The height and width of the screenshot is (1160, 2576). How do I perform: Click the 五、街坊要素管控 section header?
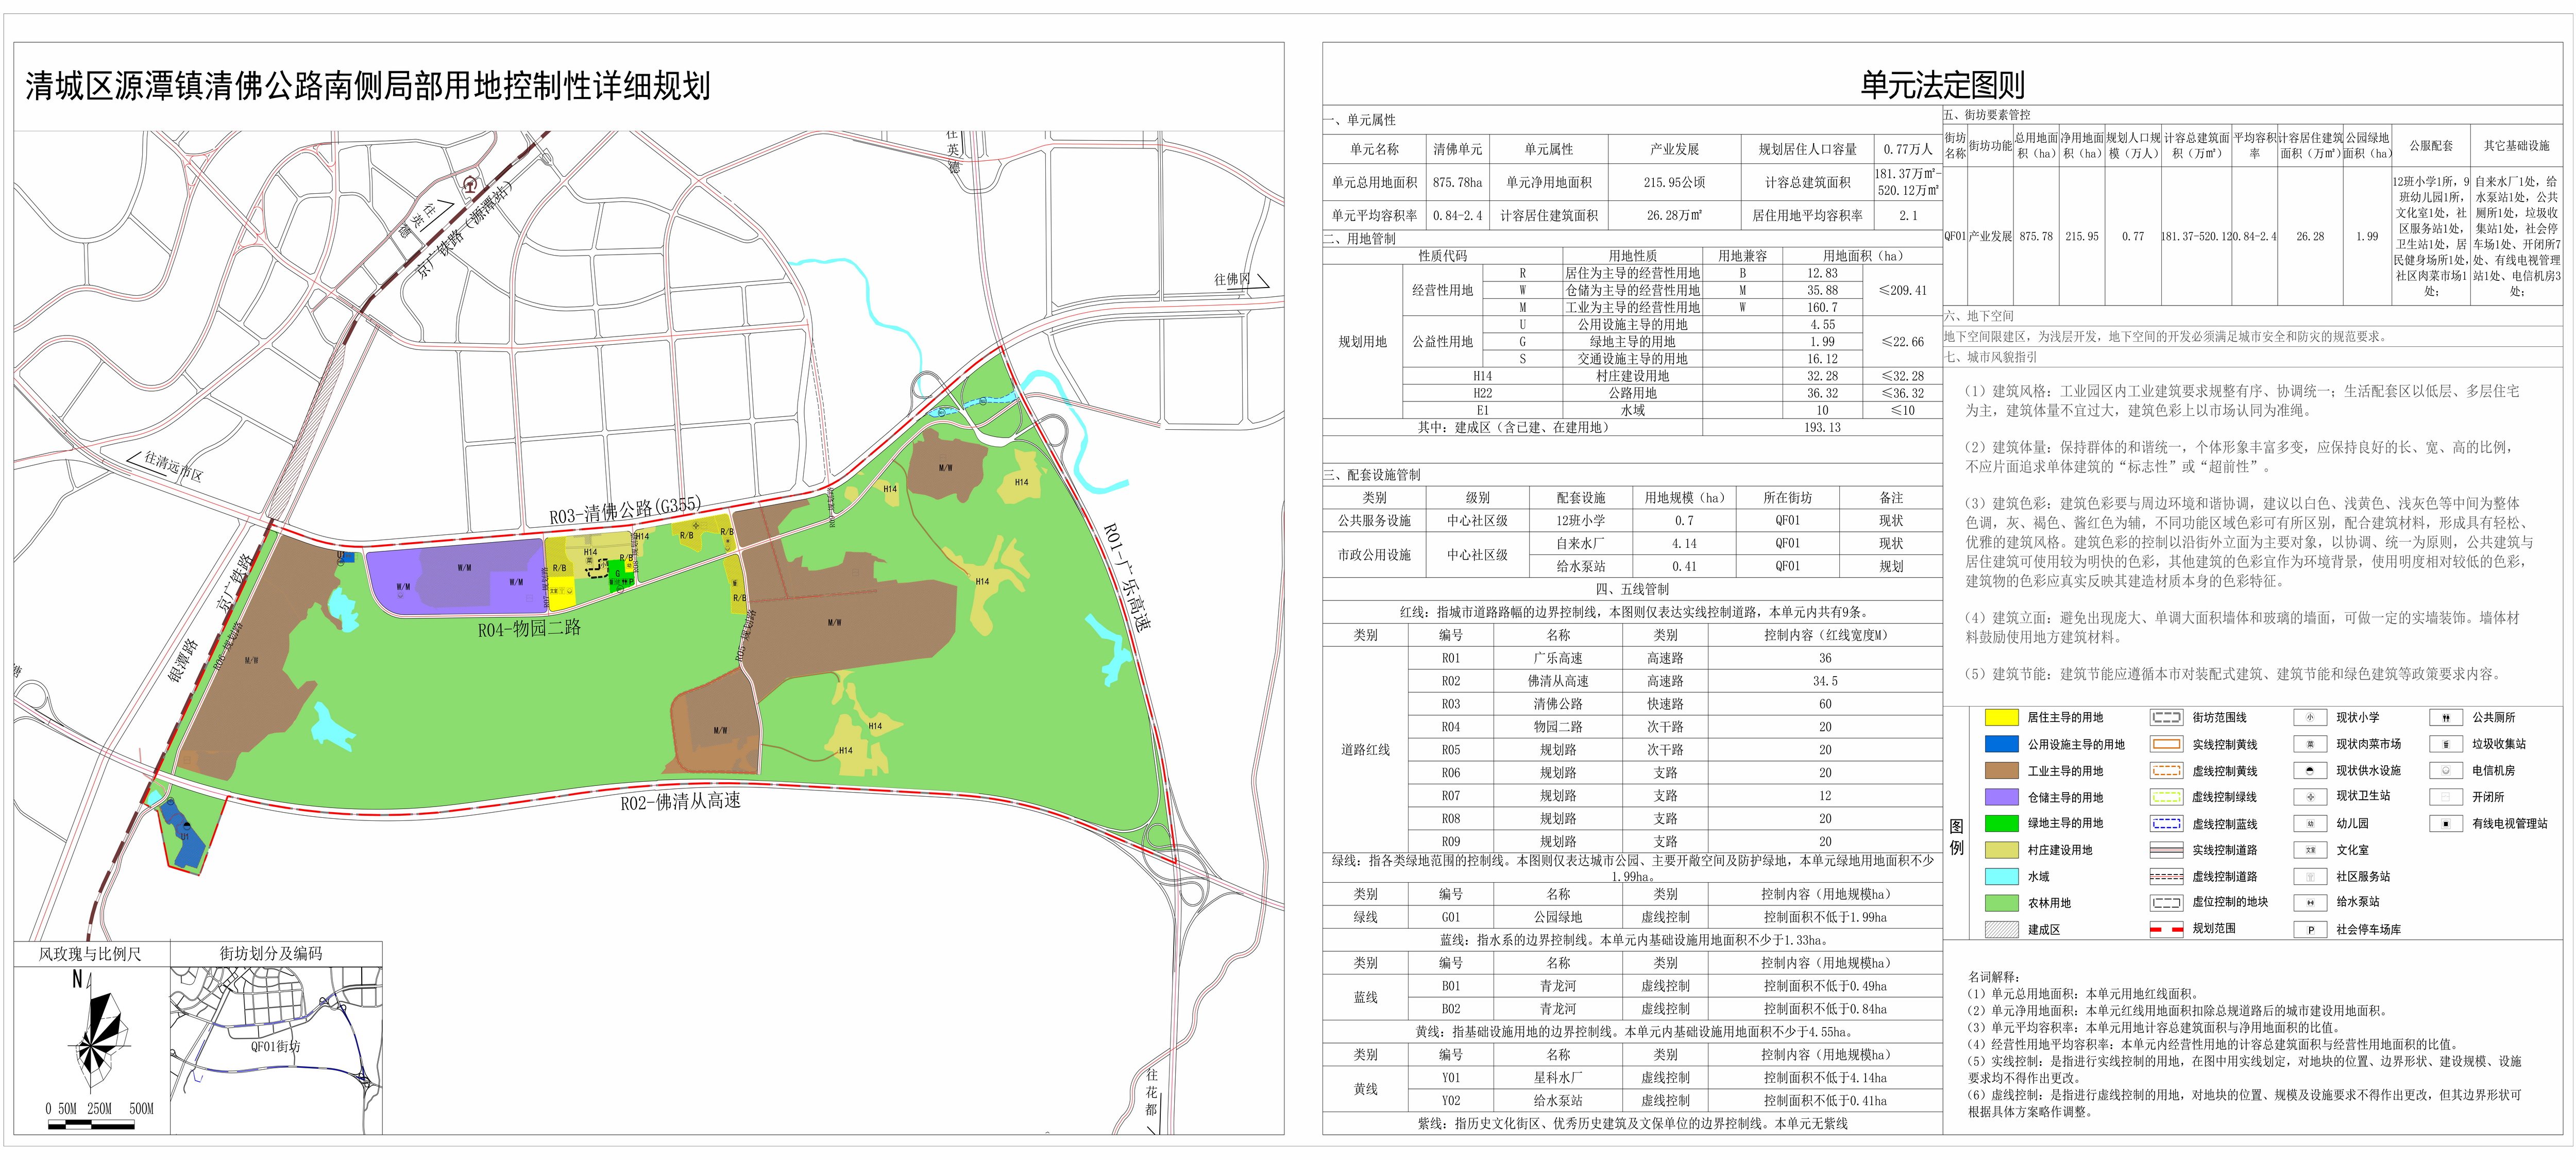click(x=1987, y=115)
